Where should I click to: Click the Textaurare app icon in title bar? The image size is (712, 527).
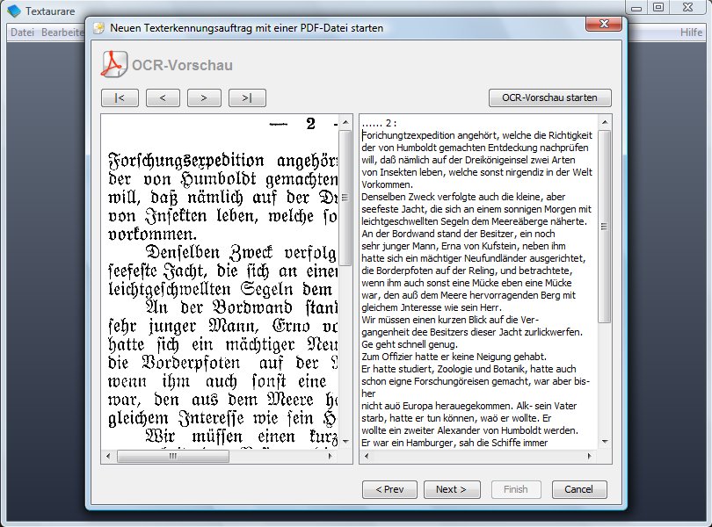pos(14,11)
